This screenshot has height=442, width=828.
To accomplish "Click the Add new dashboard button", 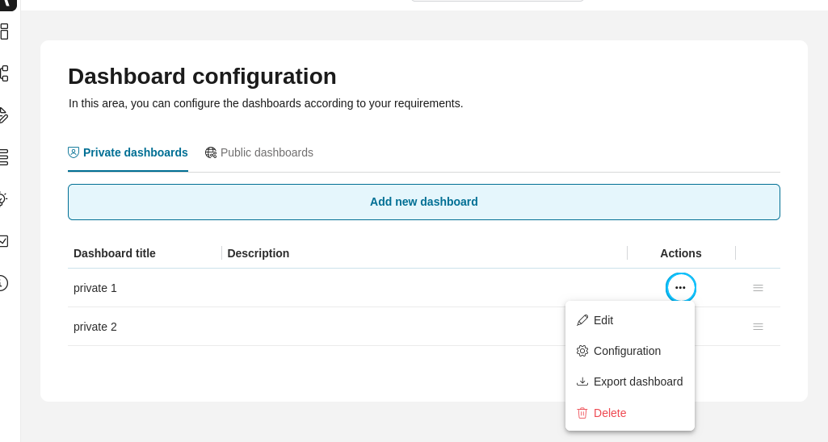I will pyautogui.click(x=424, y=202).
